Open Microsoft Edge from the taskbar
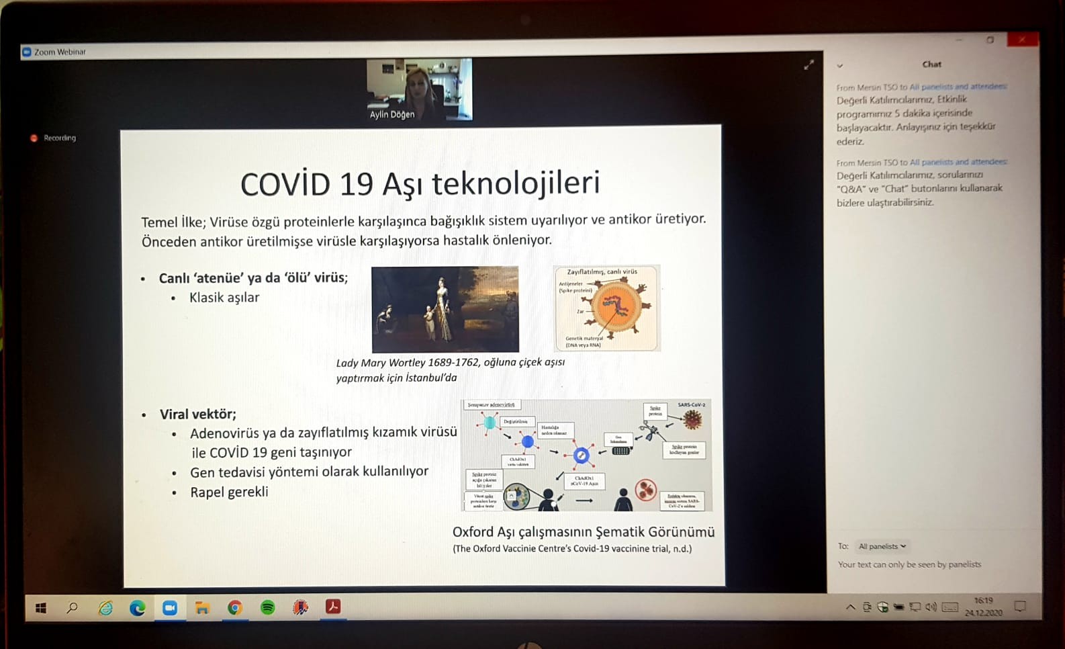Viewport: 1065px width, 649px height. [138, 608]
